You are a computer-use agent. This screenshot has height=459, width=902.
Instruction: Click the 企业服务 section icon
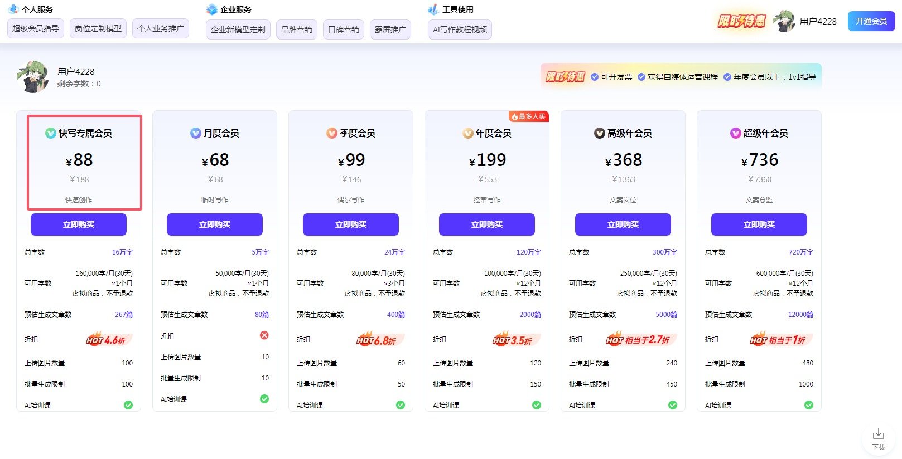click(x=211, y=9)
